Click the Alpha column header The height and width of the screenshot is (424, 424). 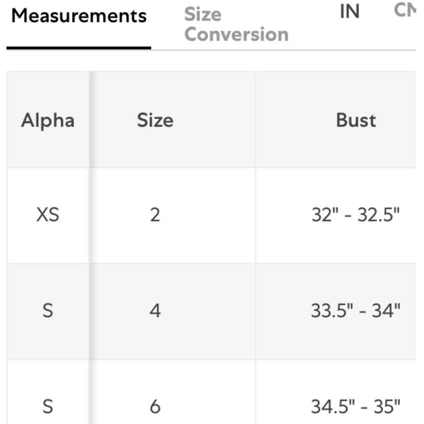coord(48,120)
